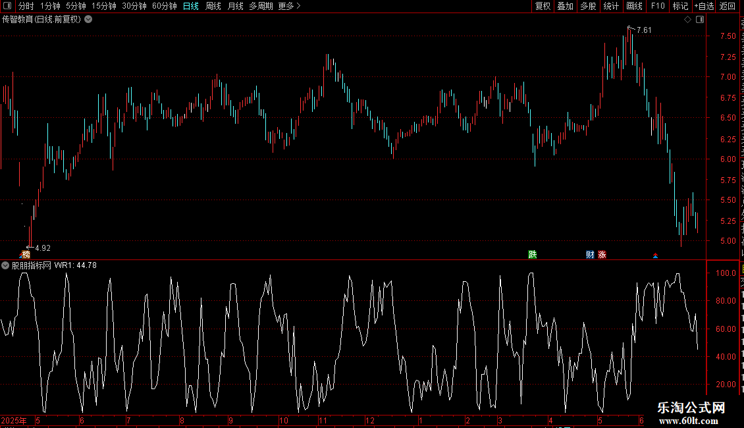Click the red 涨 event marker
This screenshot has width=744, height=428.
[x=602, y=255]
